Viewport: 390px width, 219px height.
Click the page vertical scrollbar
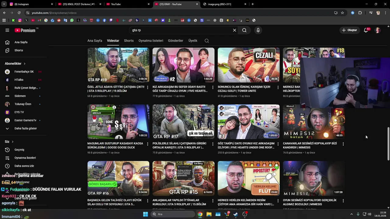pyautogui.click(x=388, y=144)
